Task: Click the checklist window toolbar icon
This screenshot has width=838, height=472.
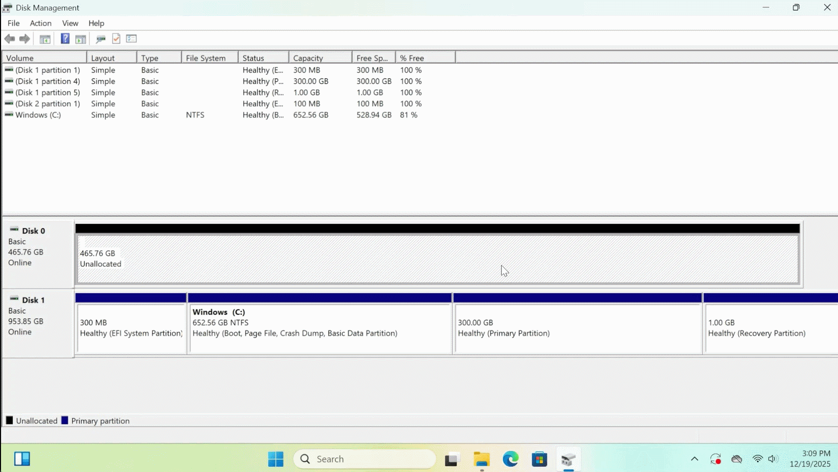Action: click(x=132, y=39)
